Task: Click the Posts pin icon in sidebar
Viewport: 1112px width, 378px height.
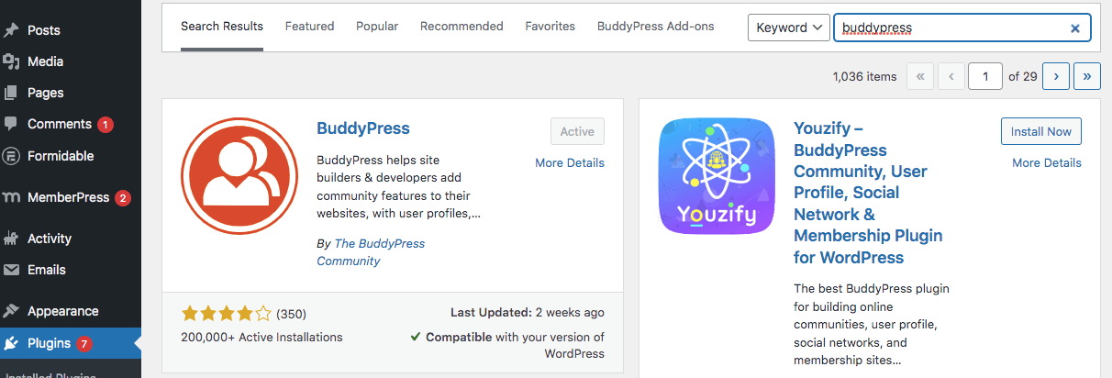Action: coord(11,30)
